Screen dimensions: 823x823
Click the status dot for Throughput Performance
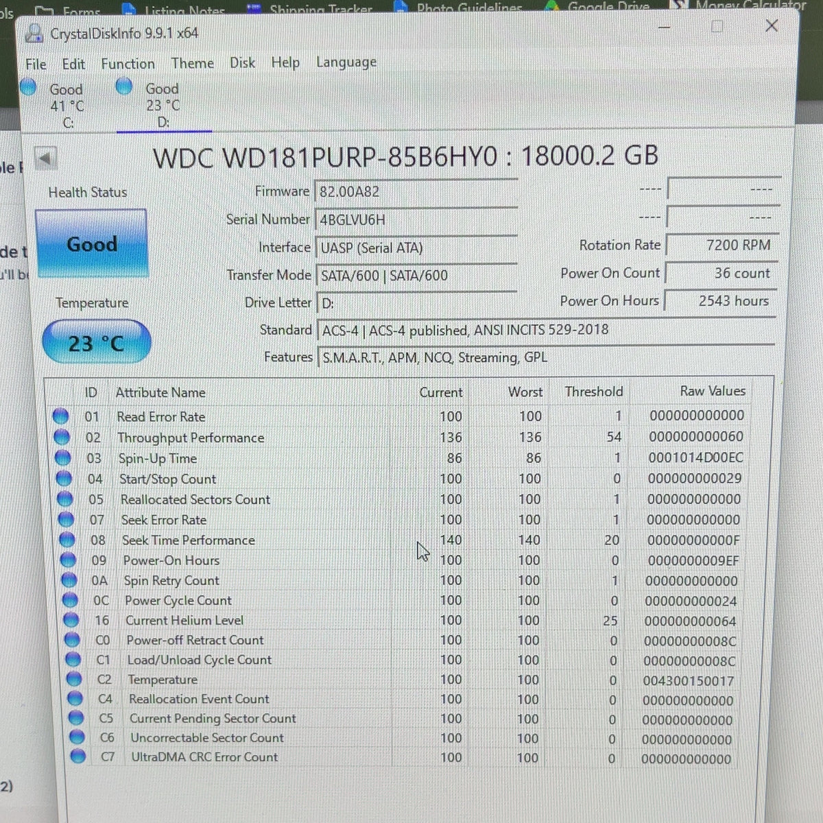coord(62,437)
